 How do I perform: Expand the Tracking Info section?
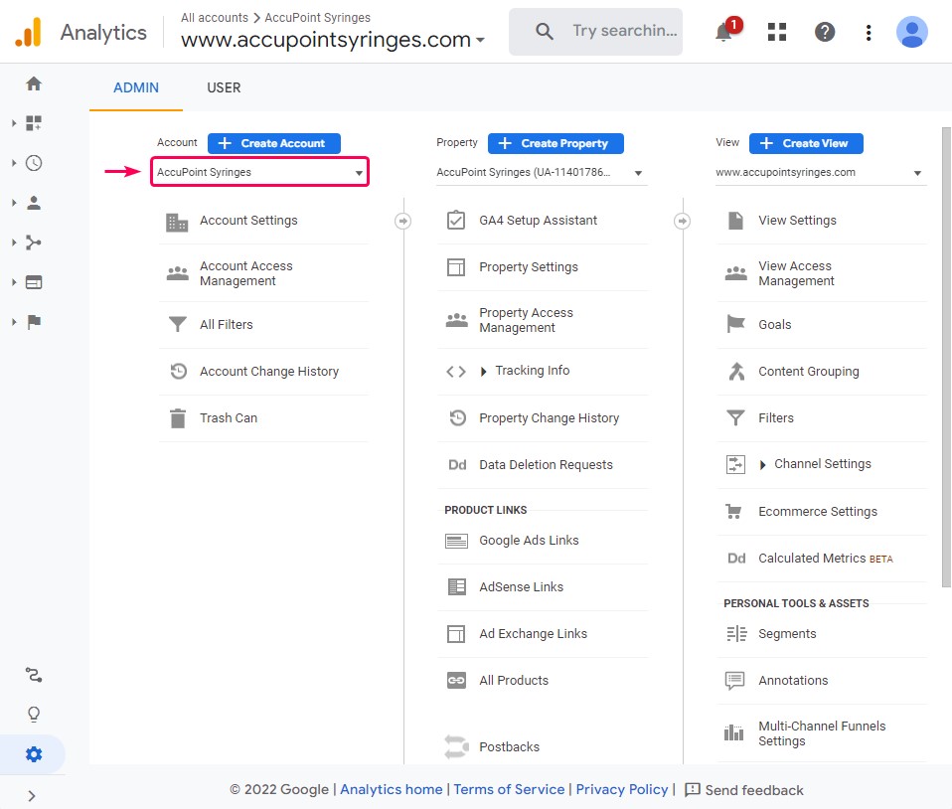click(x=483, y=371)
